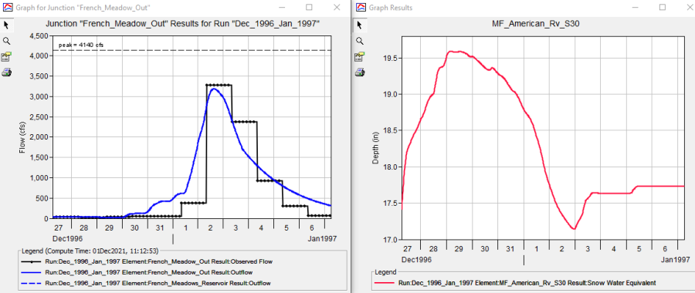Minimize the Graph Results window
This screenshot has width=695, height=293.
point(635,8)
